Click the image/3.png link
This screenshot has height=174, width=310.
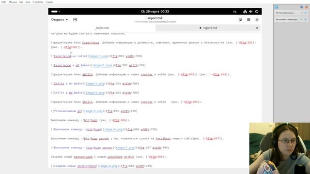pos(95,84)
